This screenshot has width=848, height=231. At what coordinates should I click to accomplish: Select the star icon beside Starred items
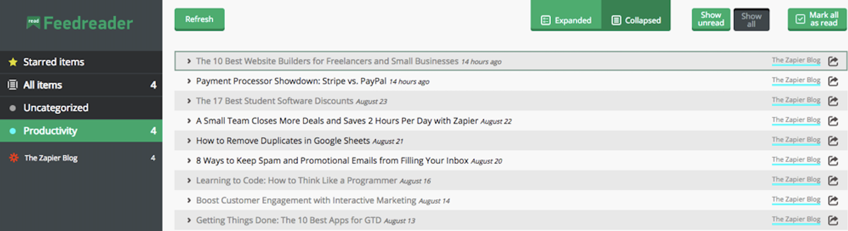[x=13, y=62]
